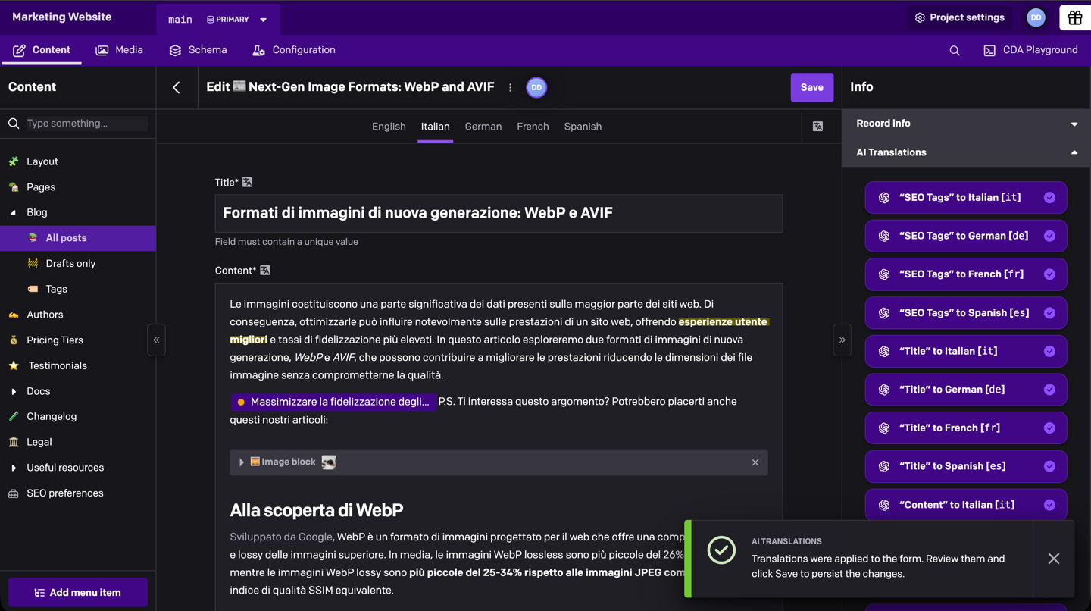Select the German language tab

pos(483,127)
